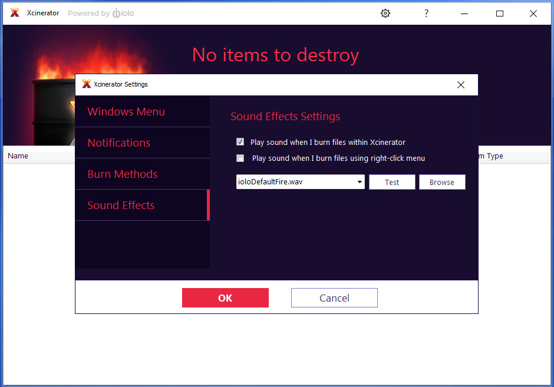Click the Xcinerator icon in the dialog header

click(86, 84)
